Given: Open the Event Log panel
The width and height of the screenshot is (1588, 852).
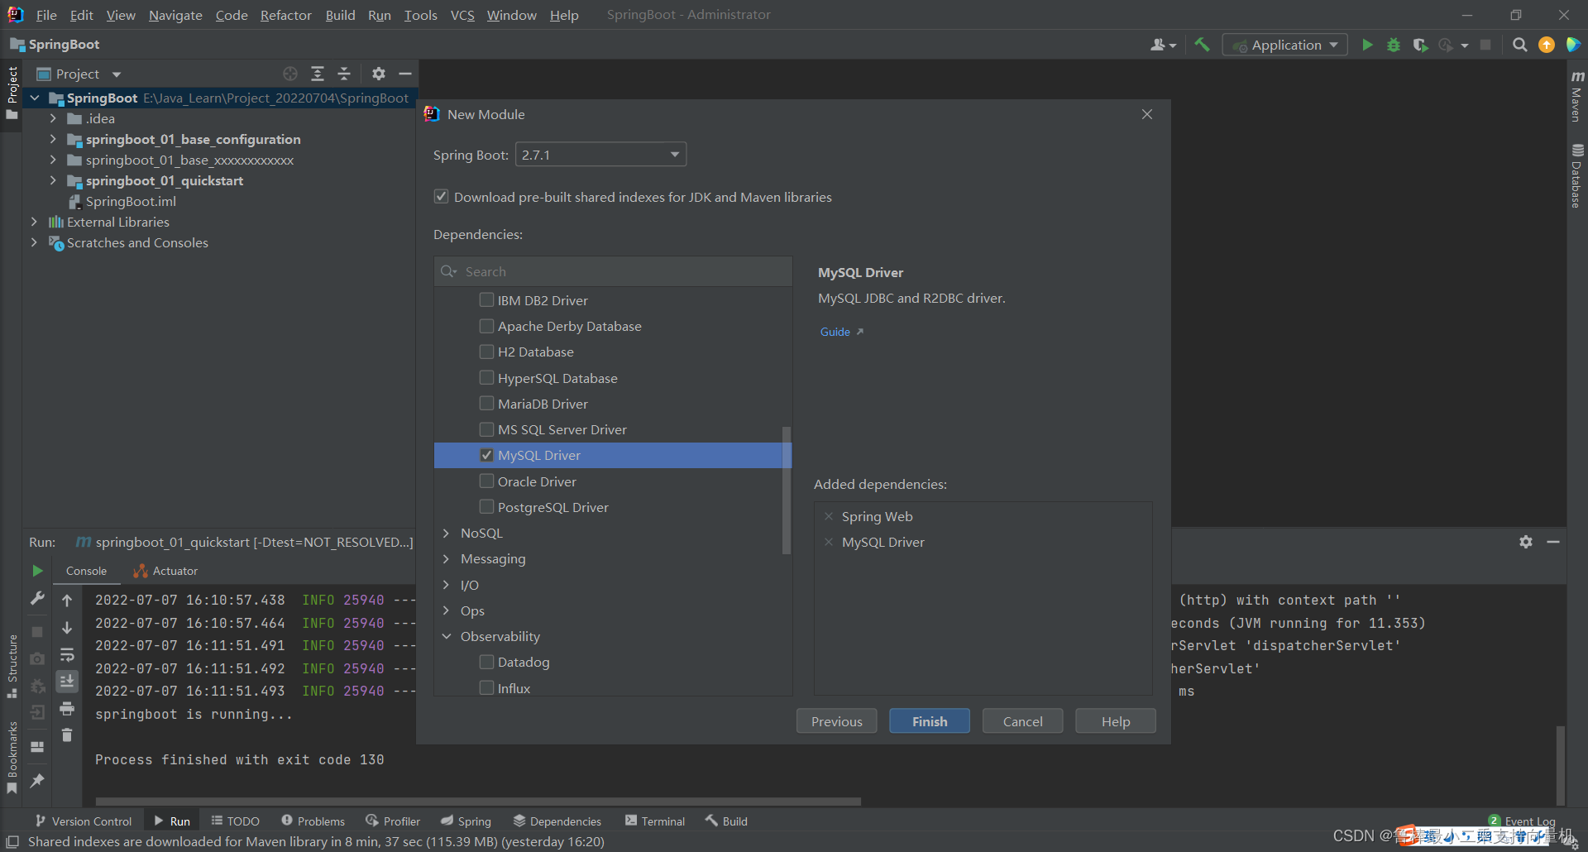Looking at the screenshot, I should [x=1522, y=821].
